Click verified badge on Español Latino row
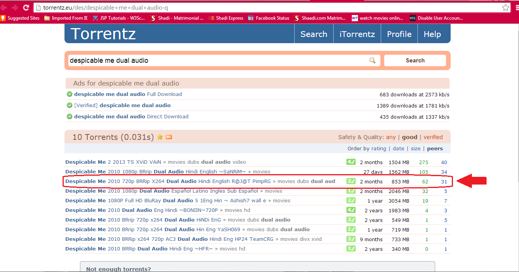 click(351, 191)
